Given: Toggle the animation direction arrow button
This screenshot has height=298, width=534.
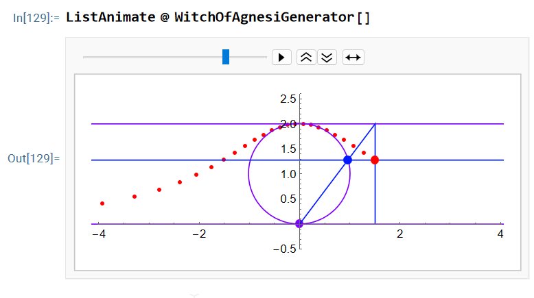Looking at the screenshot, I should pyautogui.click(x=353, y=57).
